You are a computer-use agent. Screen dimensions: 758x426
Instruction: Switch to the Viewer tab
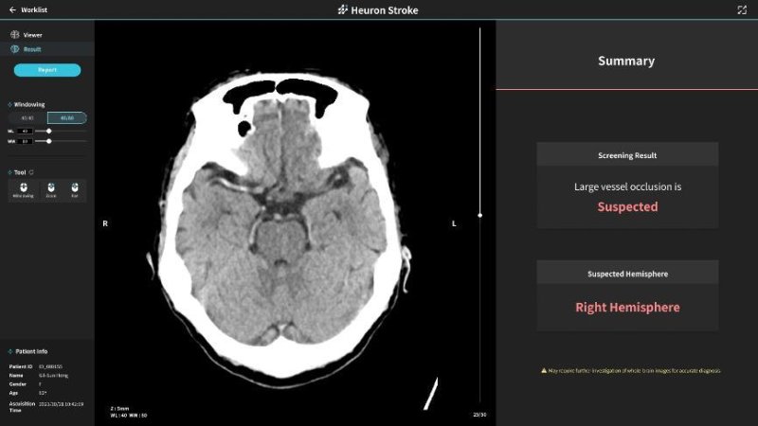pos(32,35)
